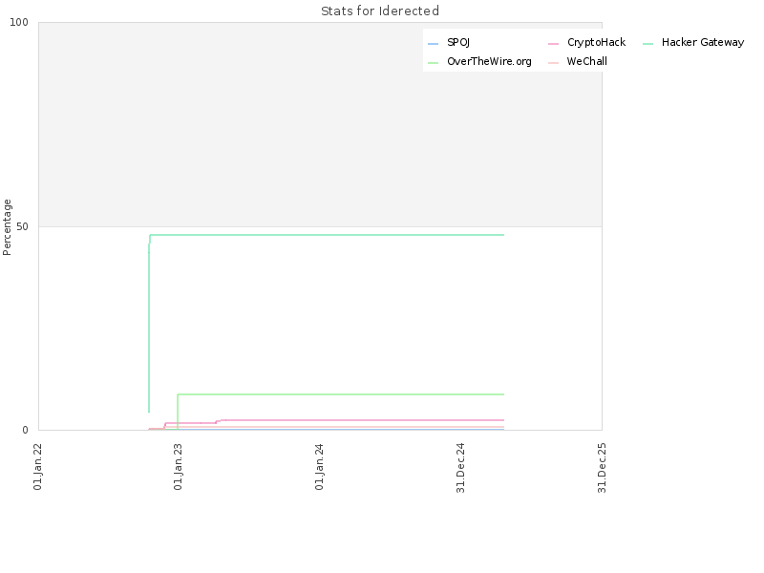Click the OverTheWire.org green line plateau
Screen dimensions: 764x573
(x=341, y=394)
